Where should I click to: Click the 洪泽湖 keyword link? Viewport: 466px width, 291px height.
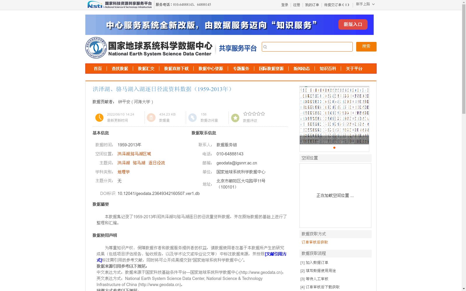click(123, 163)
